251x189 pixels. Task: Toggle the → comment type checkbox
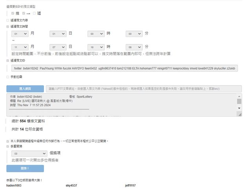[x=24, y=13]
